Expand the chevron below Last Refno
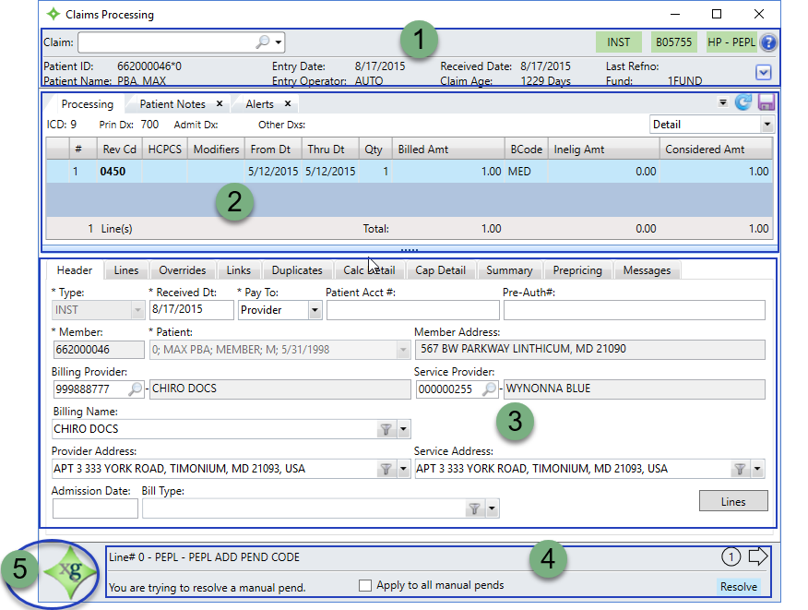The height and width of the screenshot is (610, 808). [764, 72]
